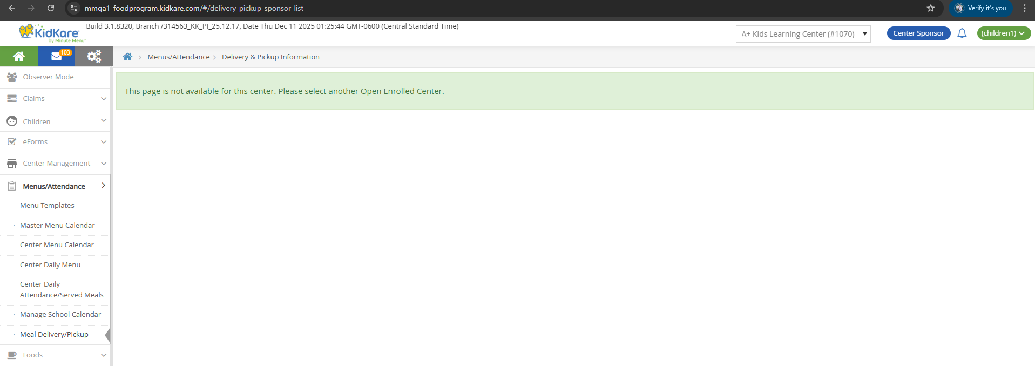1035x366 pixels.
Task: Reload the page in browser
Action: [x=51, y=8]
